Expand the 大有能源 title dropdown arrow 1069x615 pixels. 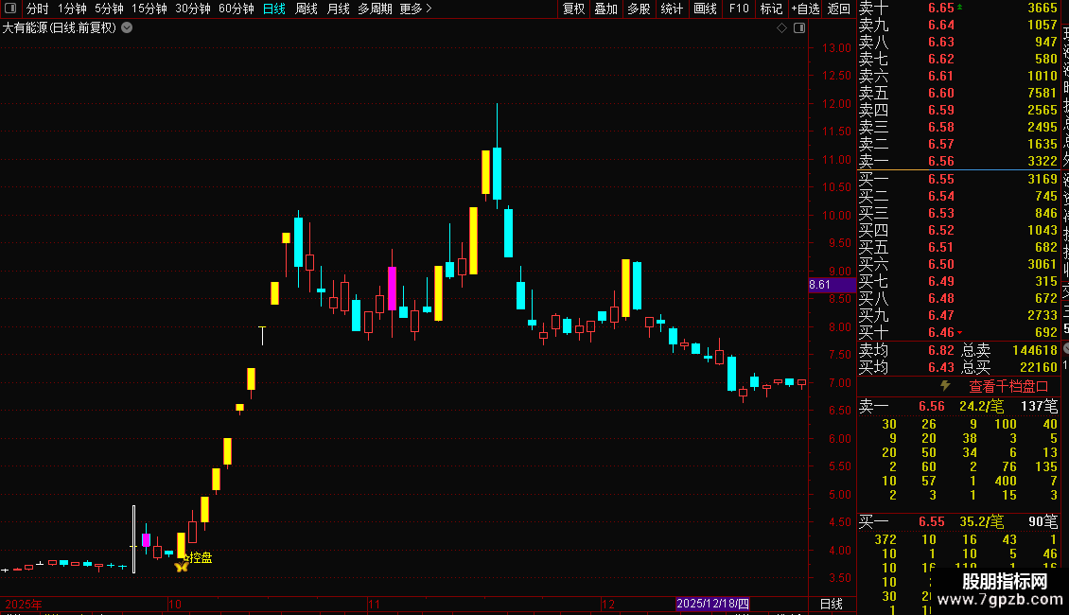click(127, 27)
